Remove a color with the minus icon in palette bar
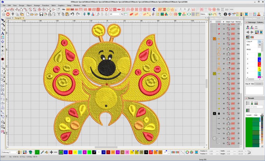 tap(56, 152)
